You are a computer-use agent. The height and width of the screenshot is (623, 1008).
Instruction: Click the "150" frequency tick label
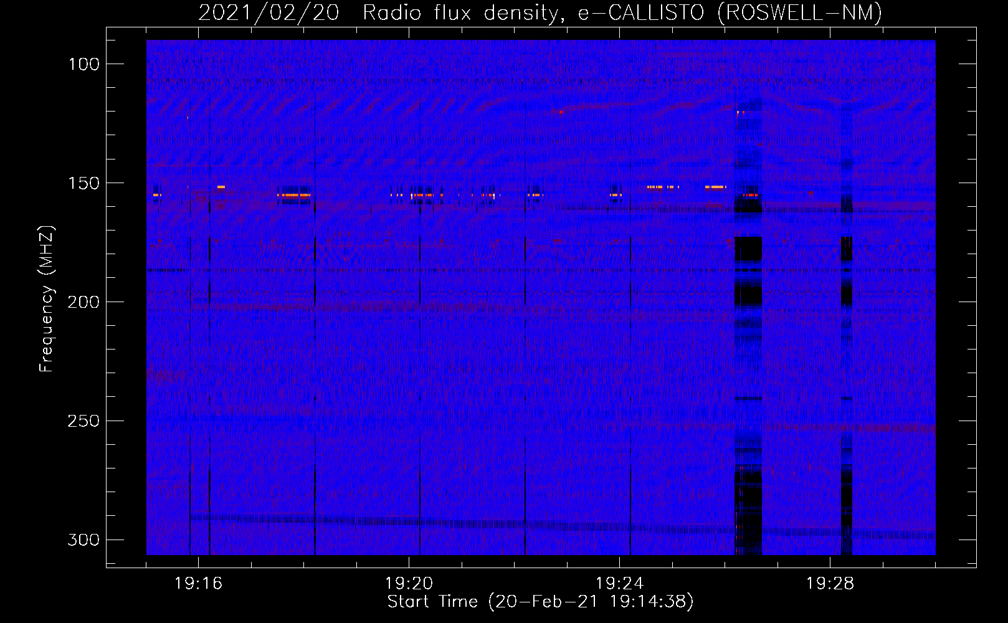coord(84,183)
